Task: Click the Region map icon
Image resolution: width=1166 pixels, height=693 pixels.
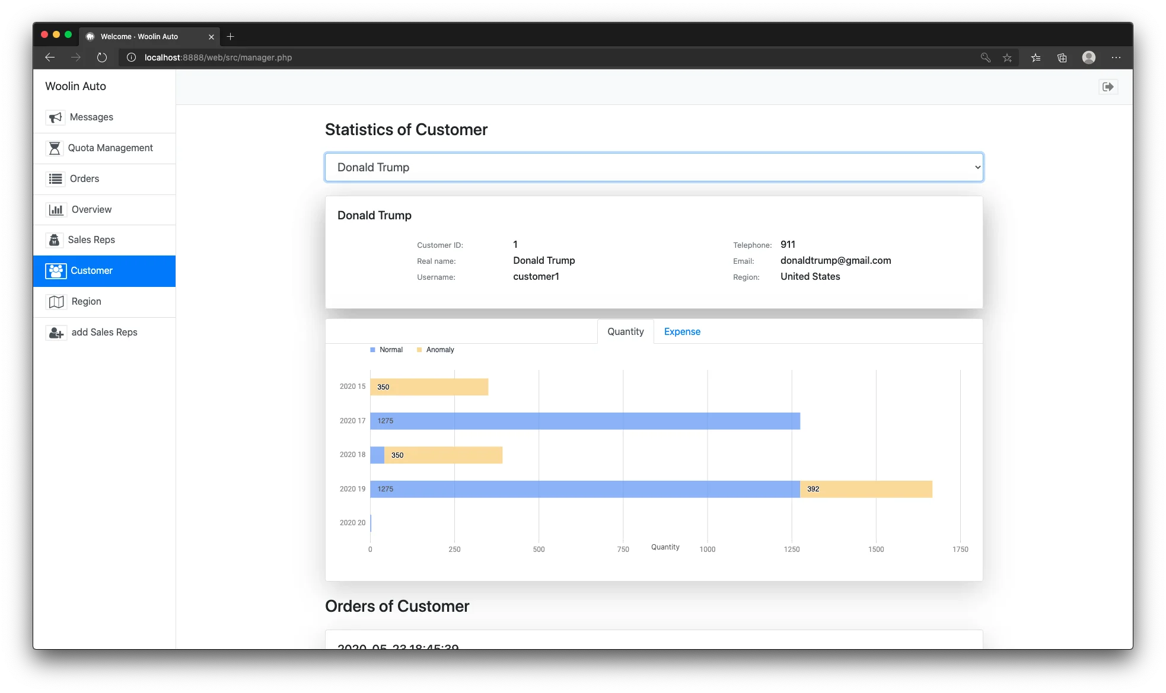Action: coord(56,302)
